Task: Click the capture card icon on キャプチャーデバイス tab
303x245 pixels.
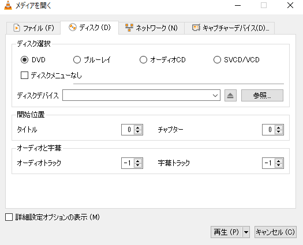Action: (x=196, y=28)
